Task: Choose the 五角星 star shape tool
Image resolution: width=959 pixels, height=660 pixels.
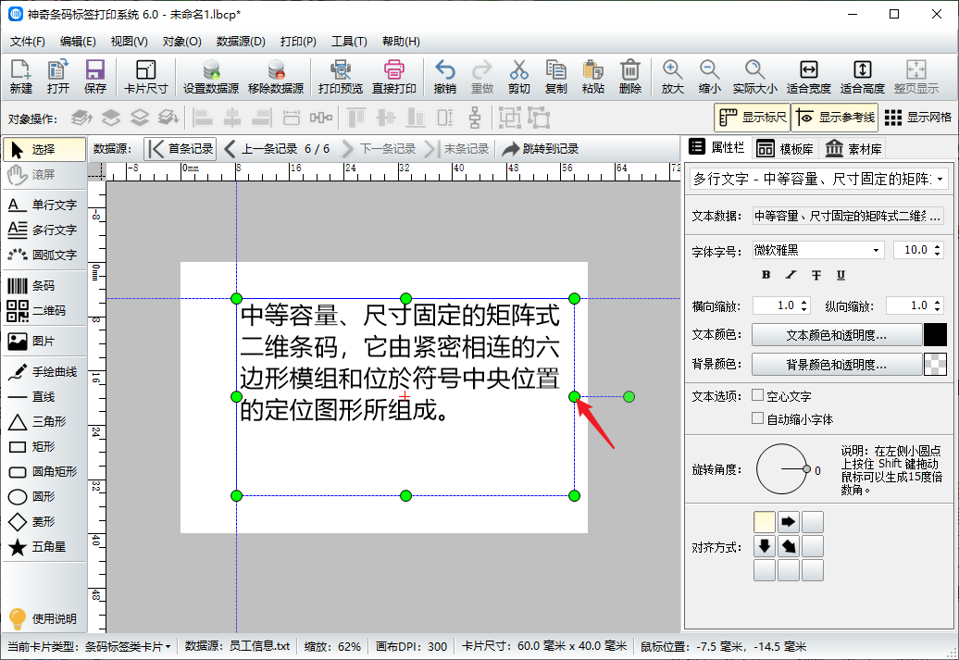Action: pyautogui.click(x=43, y=547)
